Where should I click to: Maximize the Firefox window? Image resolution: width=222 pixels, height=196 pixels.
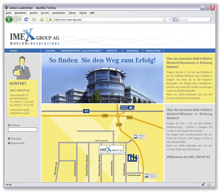pyautogui.click(x=208, y=8)
